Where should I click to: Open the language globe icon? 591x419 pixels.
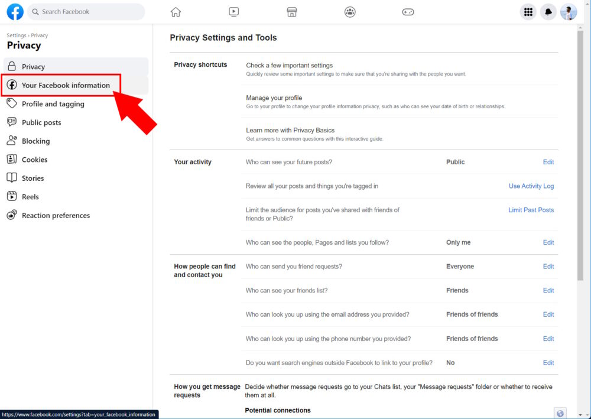click(560, 412)
